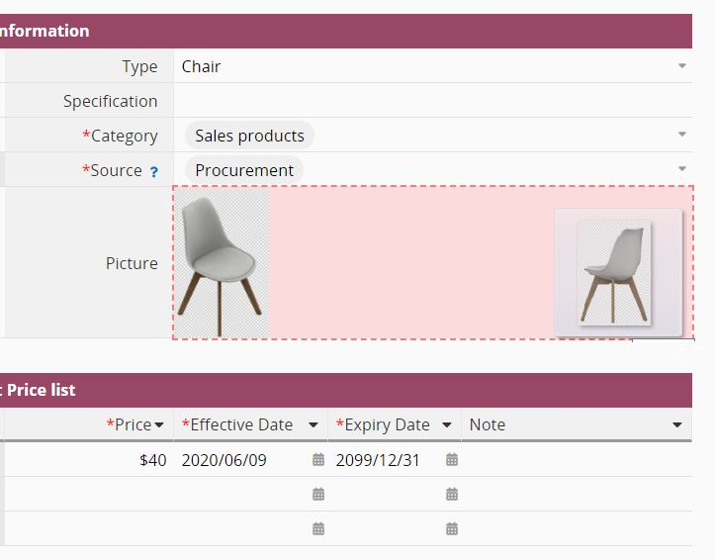Select the chair picture in the Picture field
Viewport: 715px width, 560px height.
221,263
